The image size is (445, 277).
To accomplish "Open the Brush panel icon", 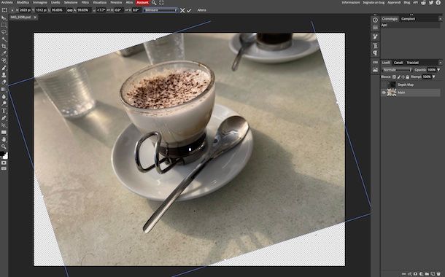I will [x=375, y=36].
